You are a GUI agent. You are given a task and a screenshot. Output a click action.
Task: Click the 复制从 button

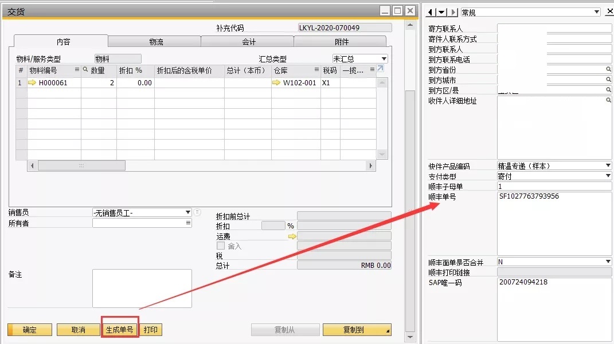(x=285, y=330)
